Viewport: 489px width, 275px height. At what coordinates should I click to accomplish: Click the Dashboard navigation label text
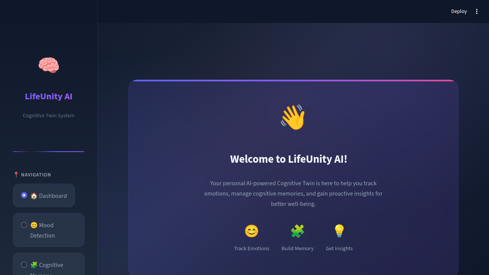[x=53, y=196]
